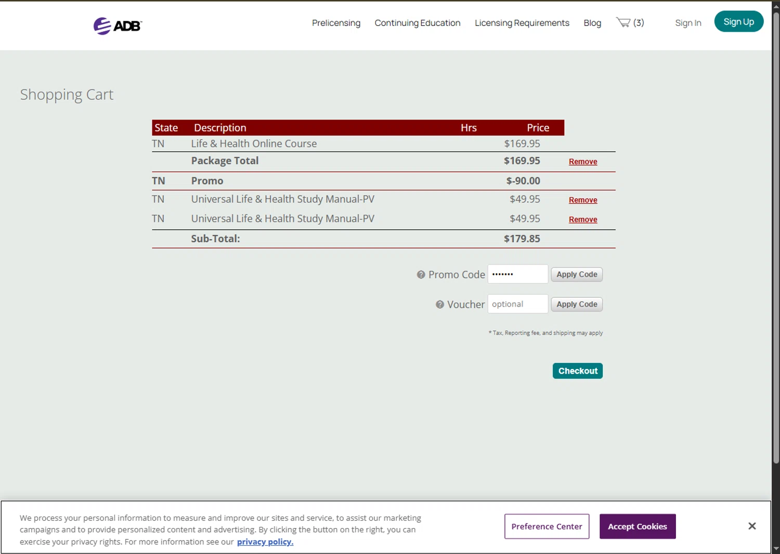
Task: Focus the Promo Code input field
Action: pyautogui.click(x=518, y=274)
